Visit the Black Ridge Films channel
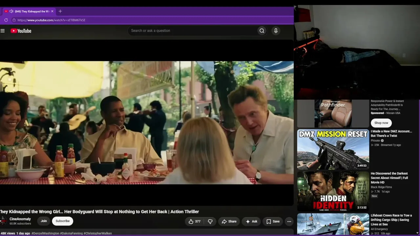The height and width of the screenshot is (236, 420). pyautogui.click(x=381, y=187)
